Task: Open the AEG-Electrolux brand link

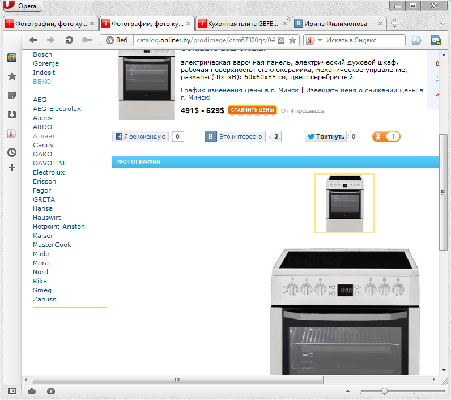Action: coord(57,109)
